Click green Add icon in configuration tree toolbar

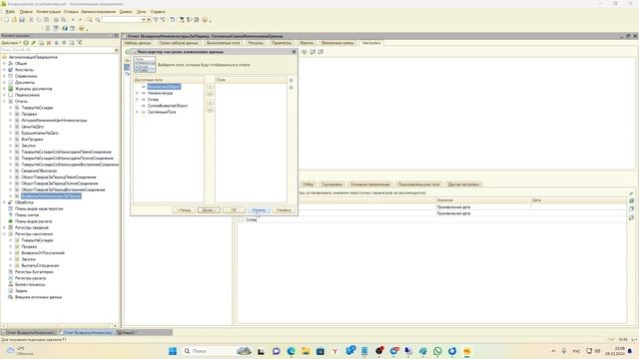[x=26, y=43]
